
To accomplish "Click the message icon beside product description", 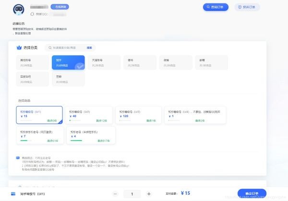I will tap(18, 157).
